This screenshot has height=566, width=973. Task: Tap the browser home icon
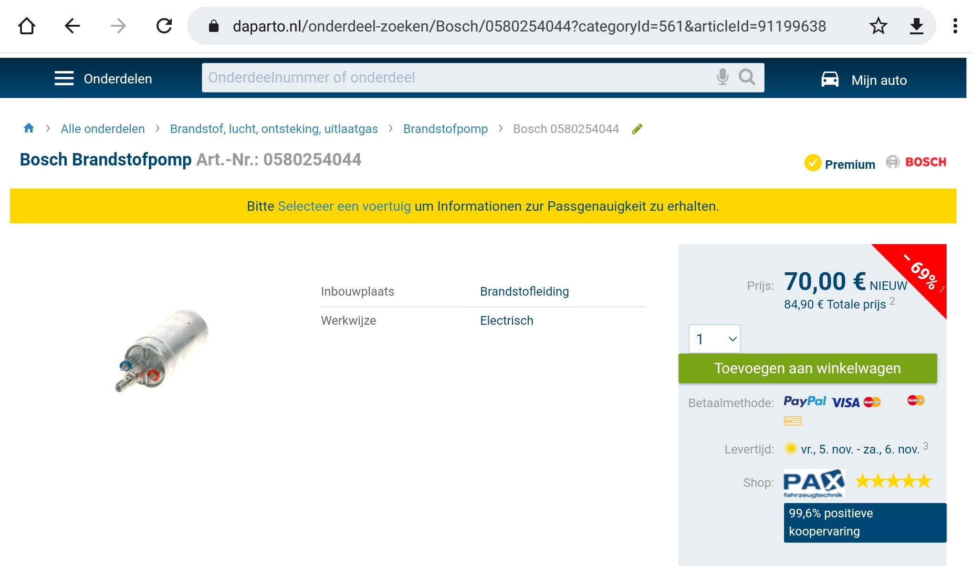(x=27, y=26)
